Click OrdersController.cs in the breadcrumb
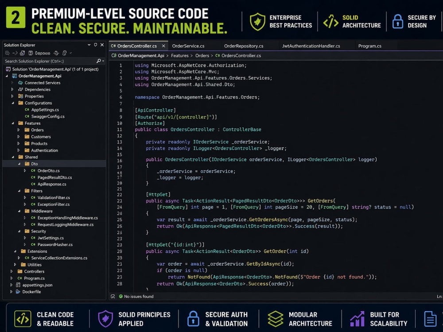Screen dimensions: 443x332 pos(241,56)
